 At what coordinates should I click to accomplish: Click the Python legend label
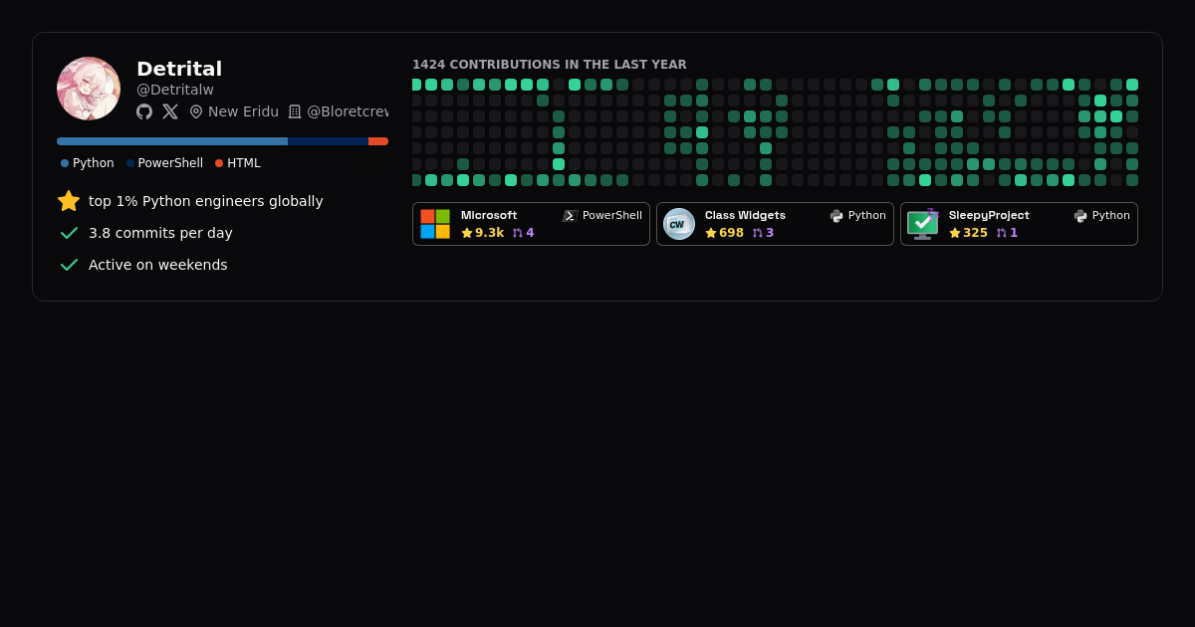(94, 163)
